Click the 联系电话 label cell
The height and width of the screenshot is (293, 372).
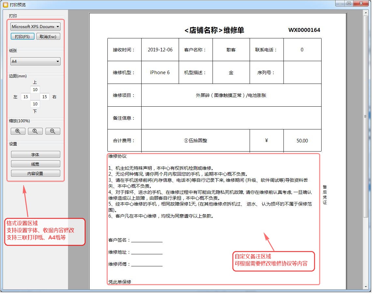(x=267, y=50)
